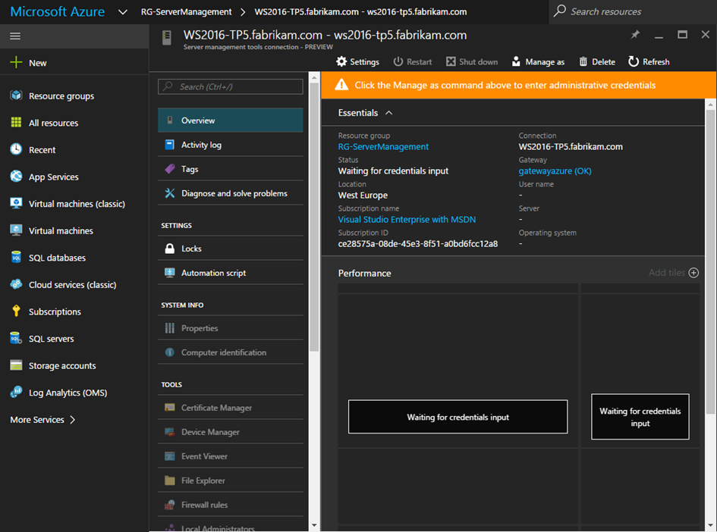Open Firewall rules tool
The image size is (717, 532).
(x=231, y=504)
